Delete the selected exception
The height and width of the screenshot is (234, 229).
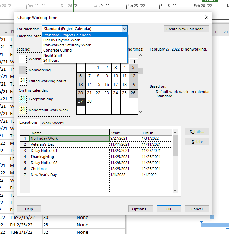coord(197,142)
